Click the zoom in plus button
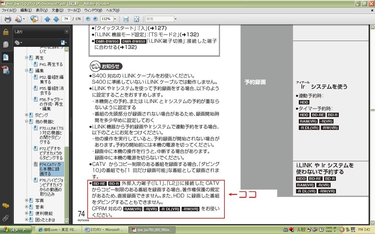This screenshot has height=234, width=375. pos(95,19)
